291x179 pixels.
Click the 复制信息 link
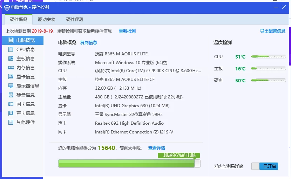[x=88, y=43]
